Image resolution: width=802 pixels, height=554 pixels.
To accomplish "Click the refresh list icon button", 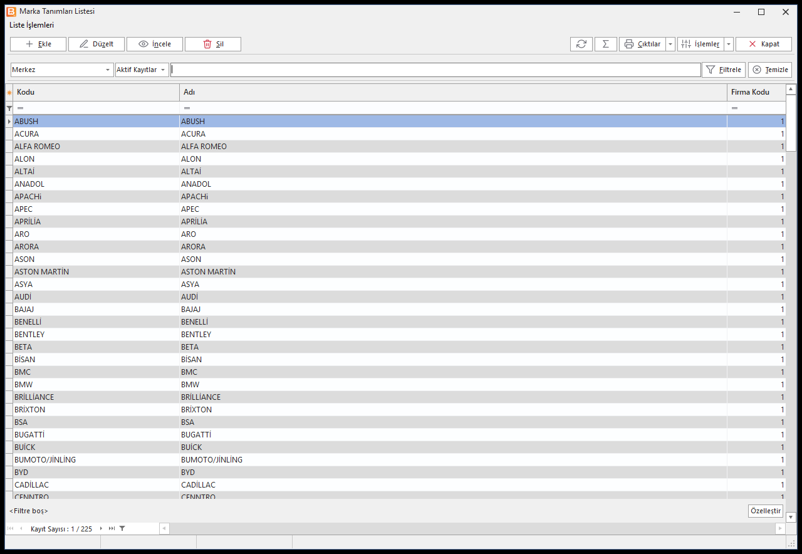I will click(581, 44).
